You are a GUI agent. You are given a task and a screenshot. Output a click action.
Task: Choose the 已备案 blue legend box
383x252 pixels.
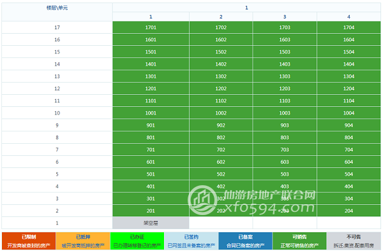(246, 241)
